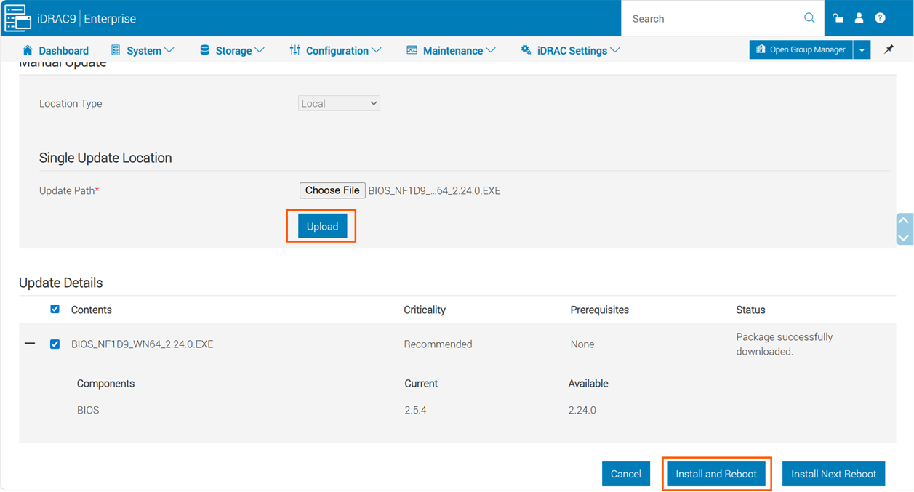Screen dimensions: 914x492
Task: Click the Choose File button
Action: pos(332,190)
